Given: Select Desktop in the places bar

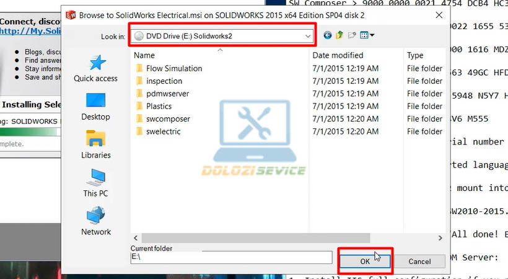Looking at the screenshot, I should (95, 107).
